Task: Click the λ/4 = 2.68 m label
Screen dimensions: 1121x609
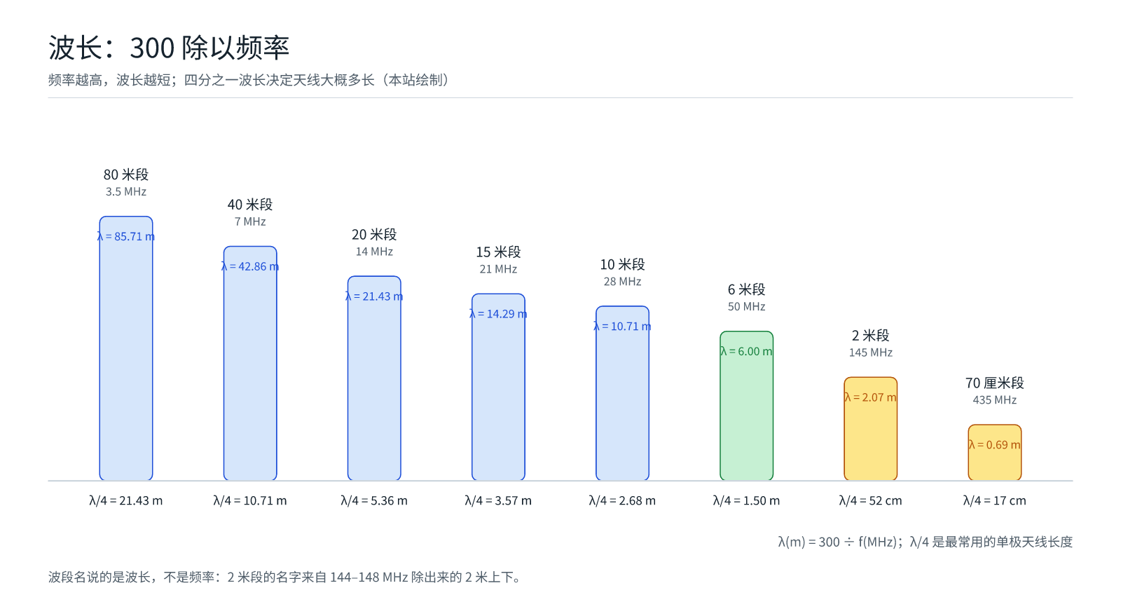Action: coord(622,500)
